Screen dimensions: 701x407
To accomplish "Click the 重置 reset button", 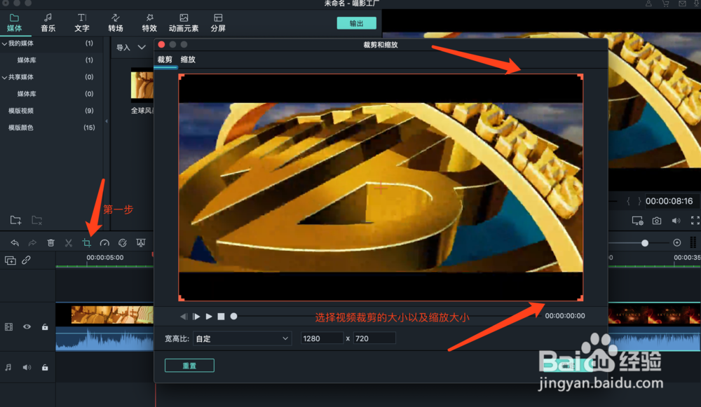I will 189,366.
